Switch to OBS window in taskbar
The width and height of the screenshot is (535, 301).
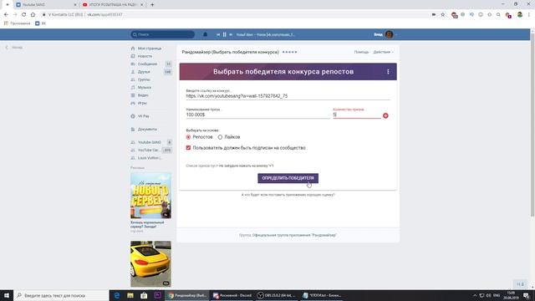tap(277, 295)
